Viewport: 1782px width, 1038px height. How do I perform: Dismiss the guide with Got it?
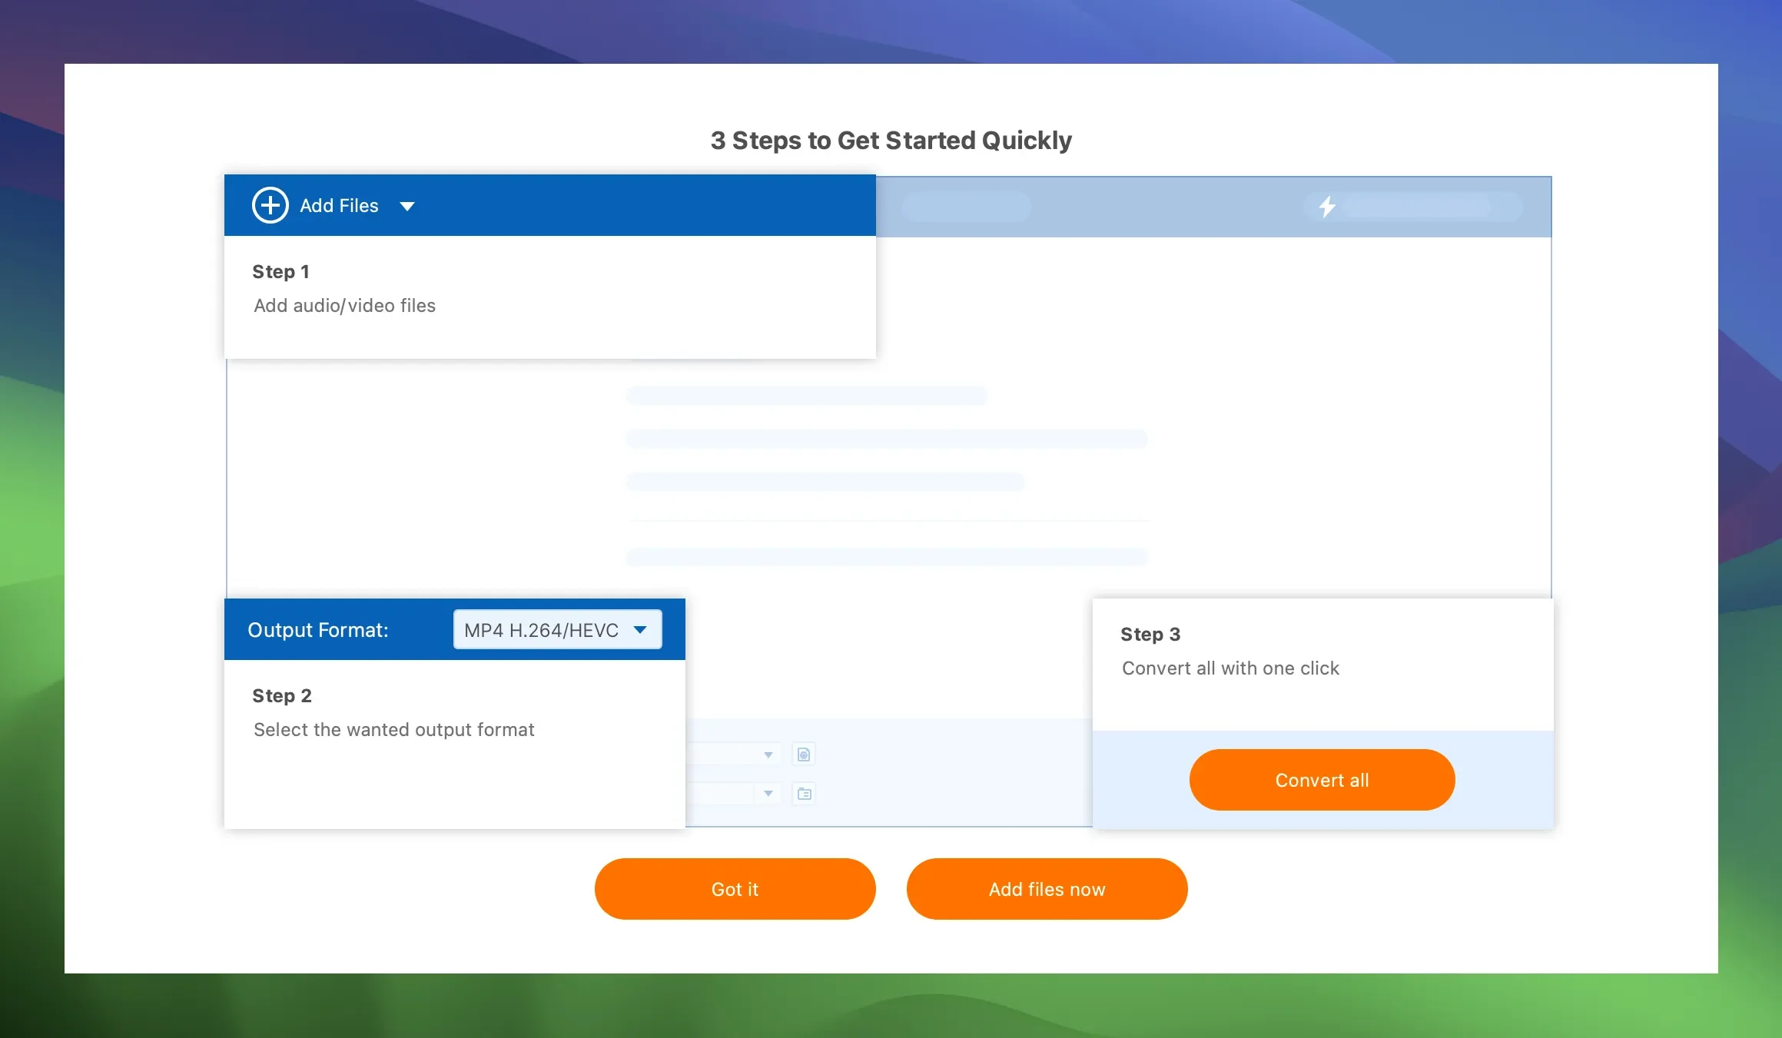735,889
